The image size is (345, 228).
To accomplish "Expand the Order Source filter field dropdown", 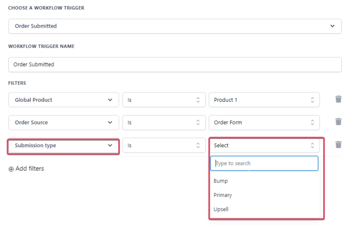I will 63,122.
